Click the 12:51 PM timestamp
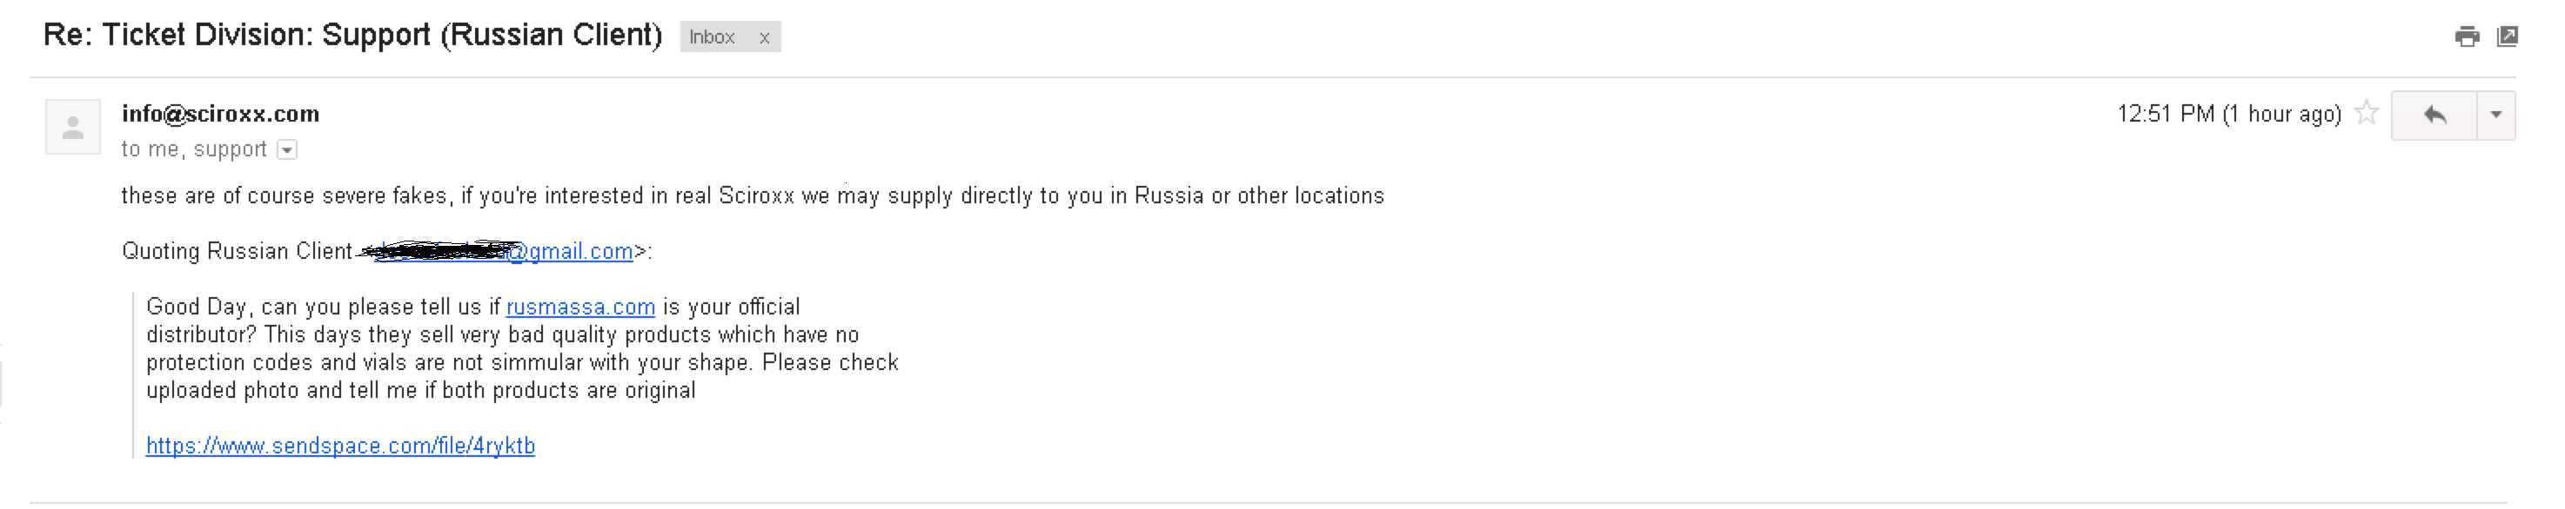 (x=2227, y=115)
